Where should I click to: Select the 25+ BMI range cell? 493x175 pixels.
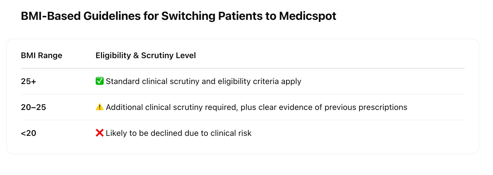point(28,81)
